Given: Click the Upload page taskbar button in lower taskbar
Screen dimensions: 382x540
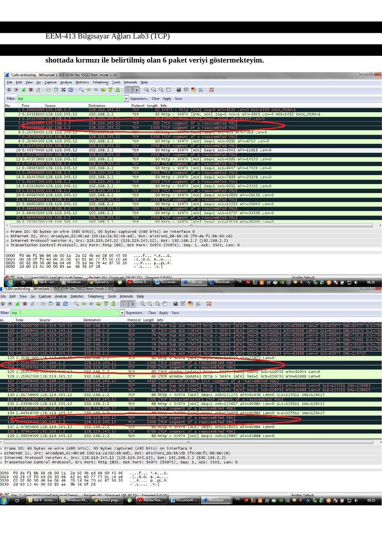Looking at the screenshot, I should (x=108, y=500).
